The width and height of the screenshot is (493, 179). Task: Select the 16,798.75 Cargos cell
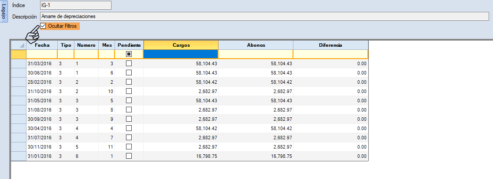point(181,156)
